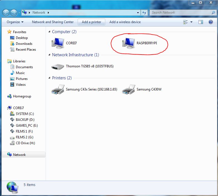The height and width of the screenshot is (196, 218).
Task: Collapse the Printers group header
Action: 49,78
